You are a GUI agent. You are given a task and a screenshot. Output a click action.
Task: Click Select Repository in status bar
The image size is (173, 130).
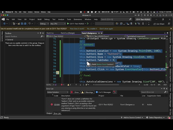(x=155, y=117)
